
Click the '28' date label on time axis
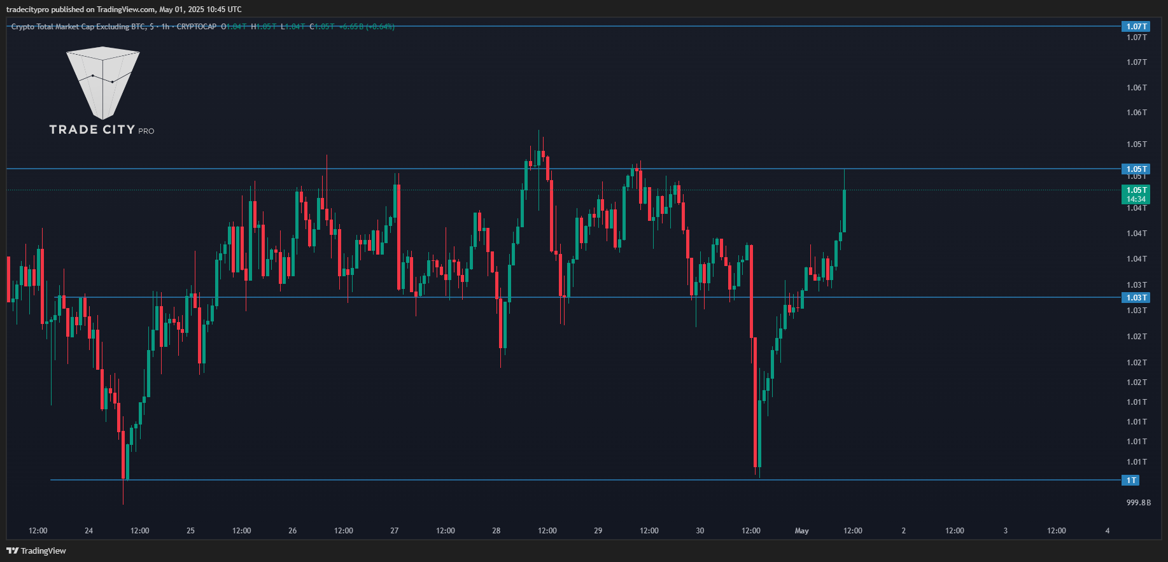(496, 531)
